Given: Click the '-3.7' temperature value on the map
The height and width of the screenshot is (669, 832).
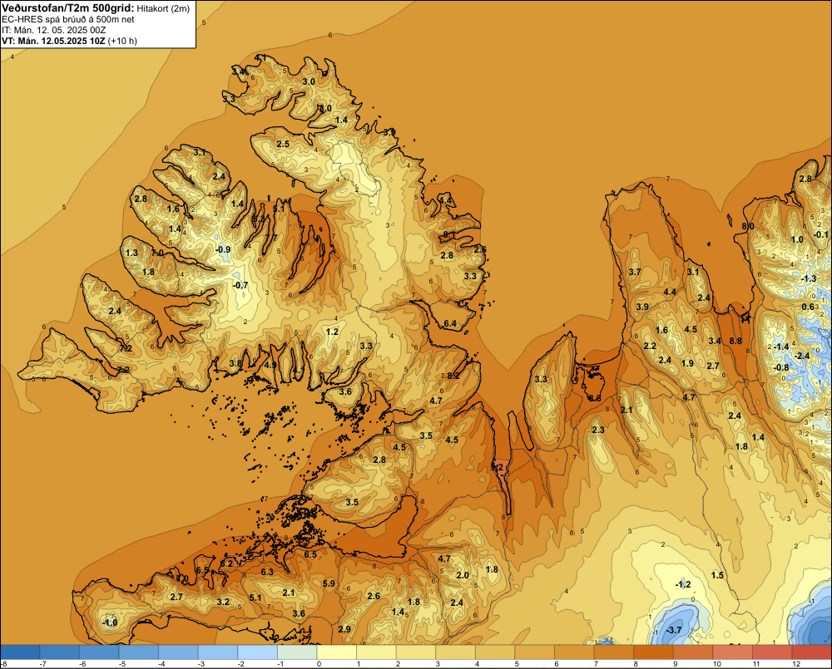Looking at the screenshot, I should click(x=673, y=630).
